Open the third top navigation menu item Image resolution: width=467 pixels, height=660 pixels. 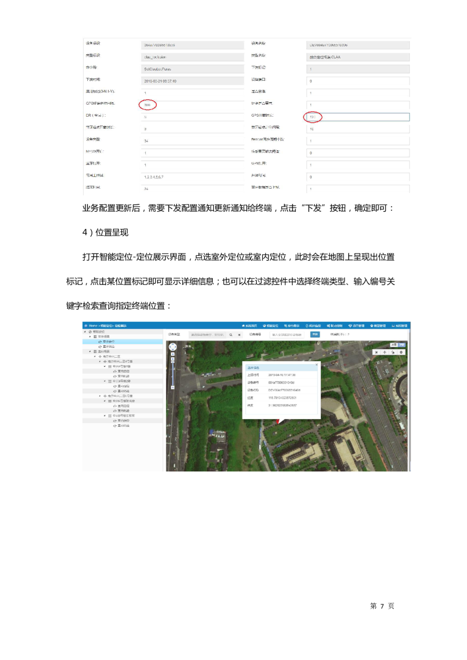tap(292, 326)
